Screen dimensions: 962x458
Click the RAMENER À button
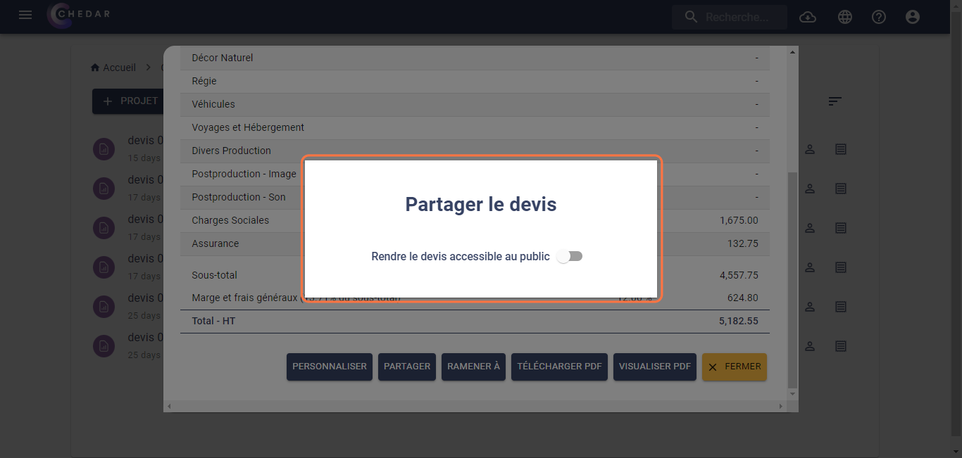point(473,367)
